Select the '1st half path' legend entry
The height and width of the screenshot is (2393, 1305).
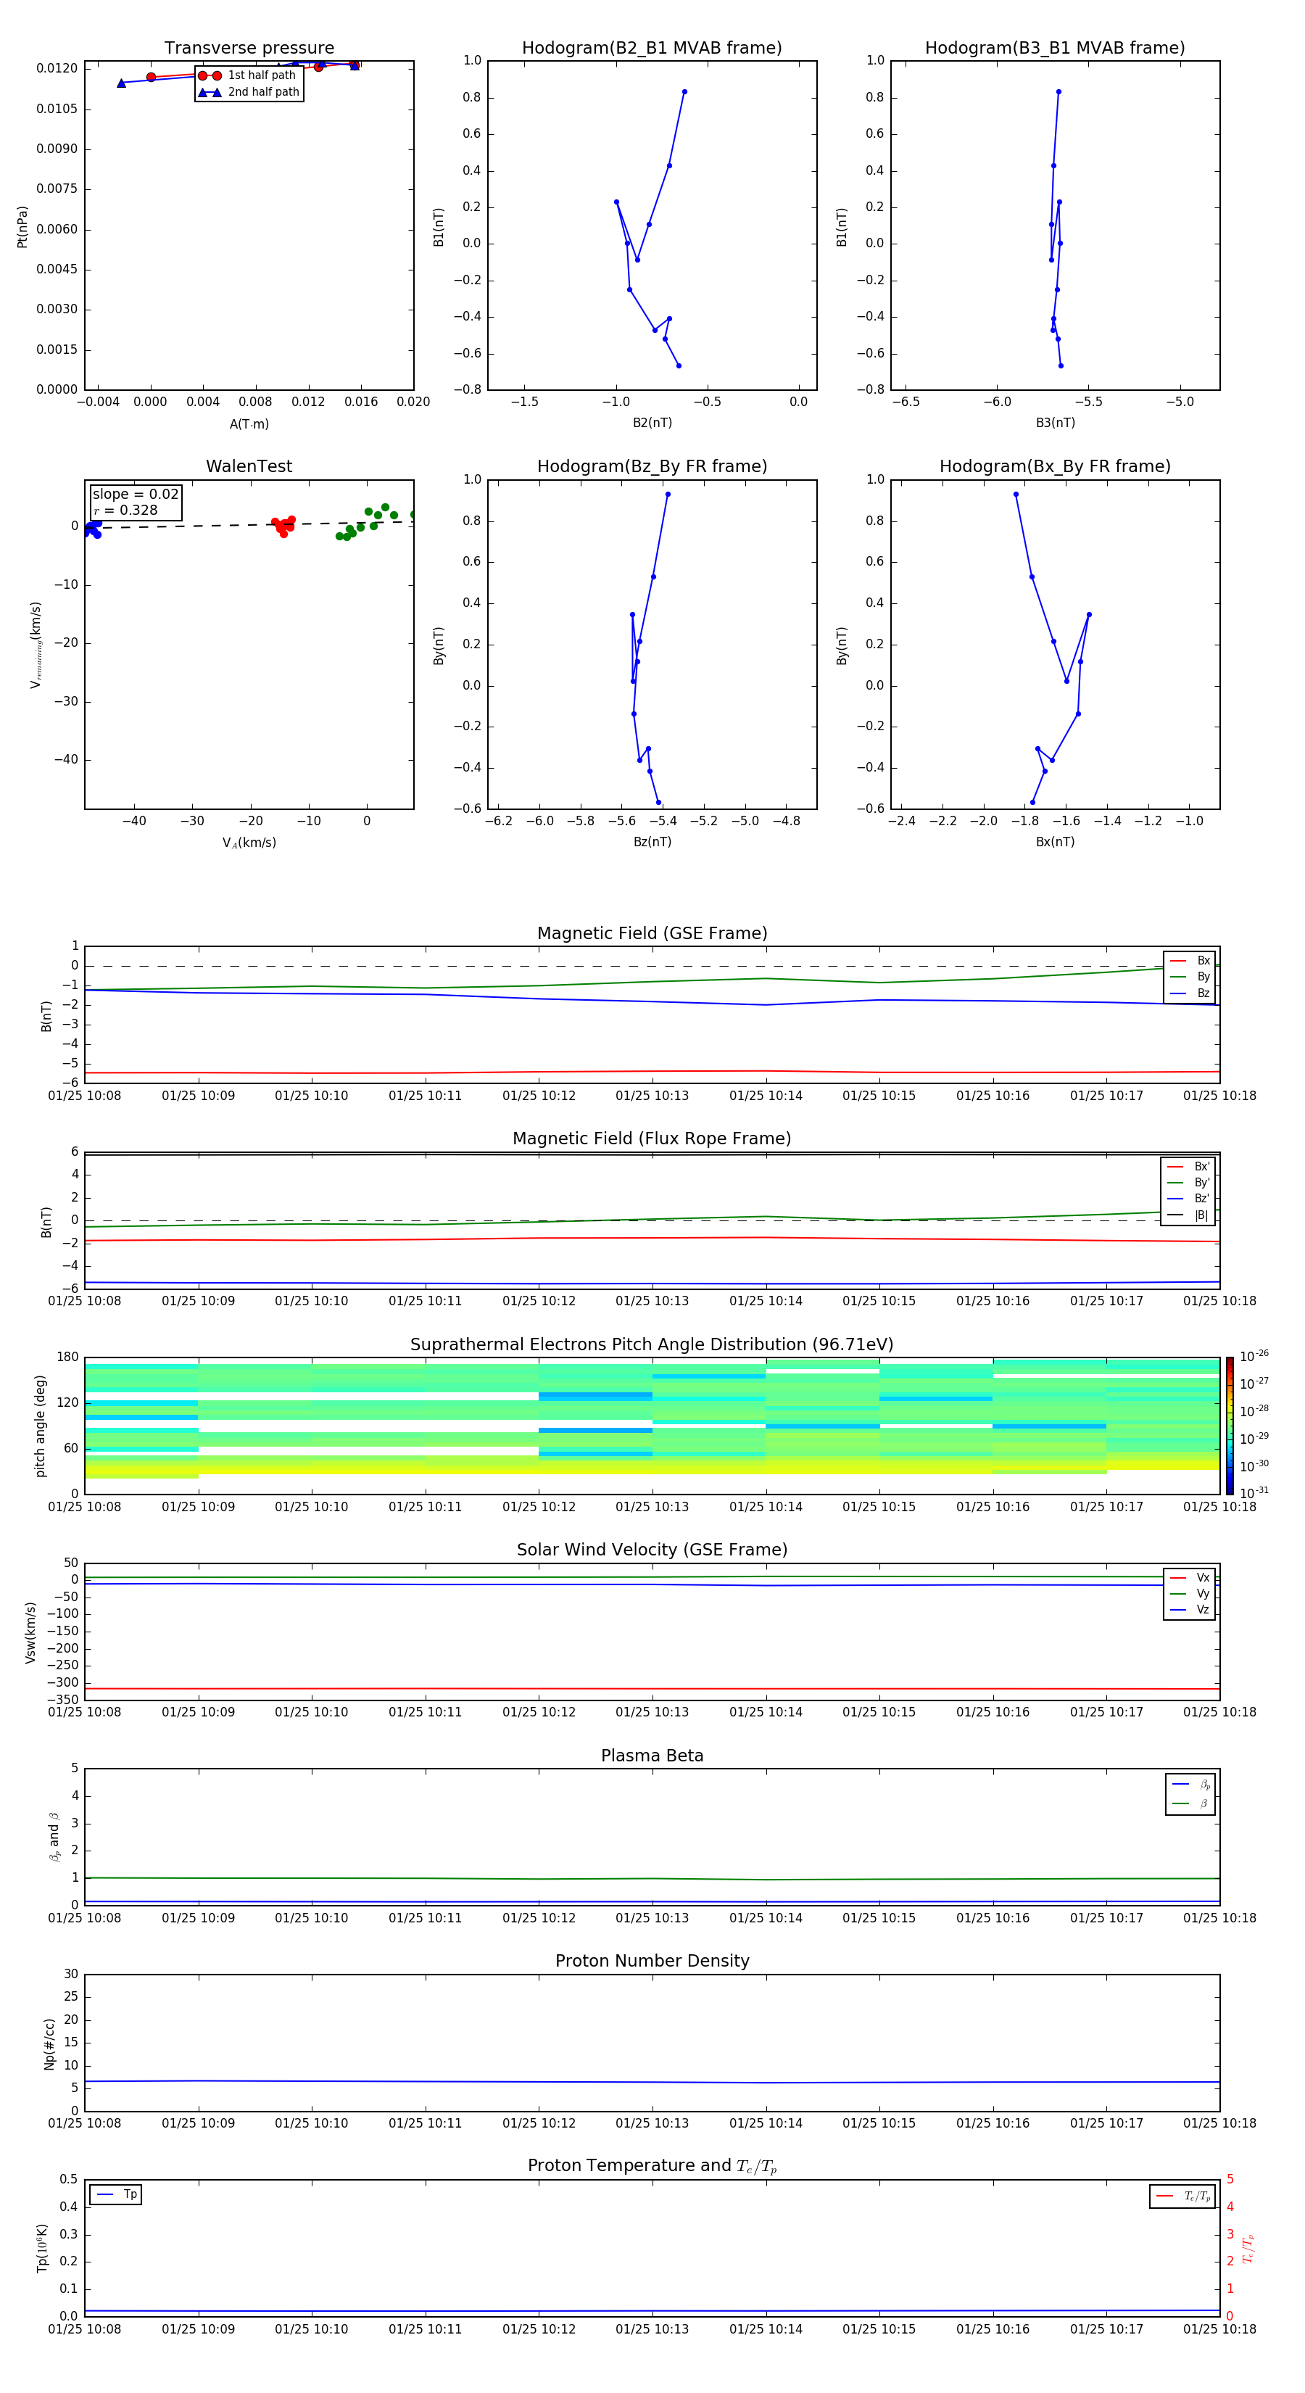coord(248,75)
